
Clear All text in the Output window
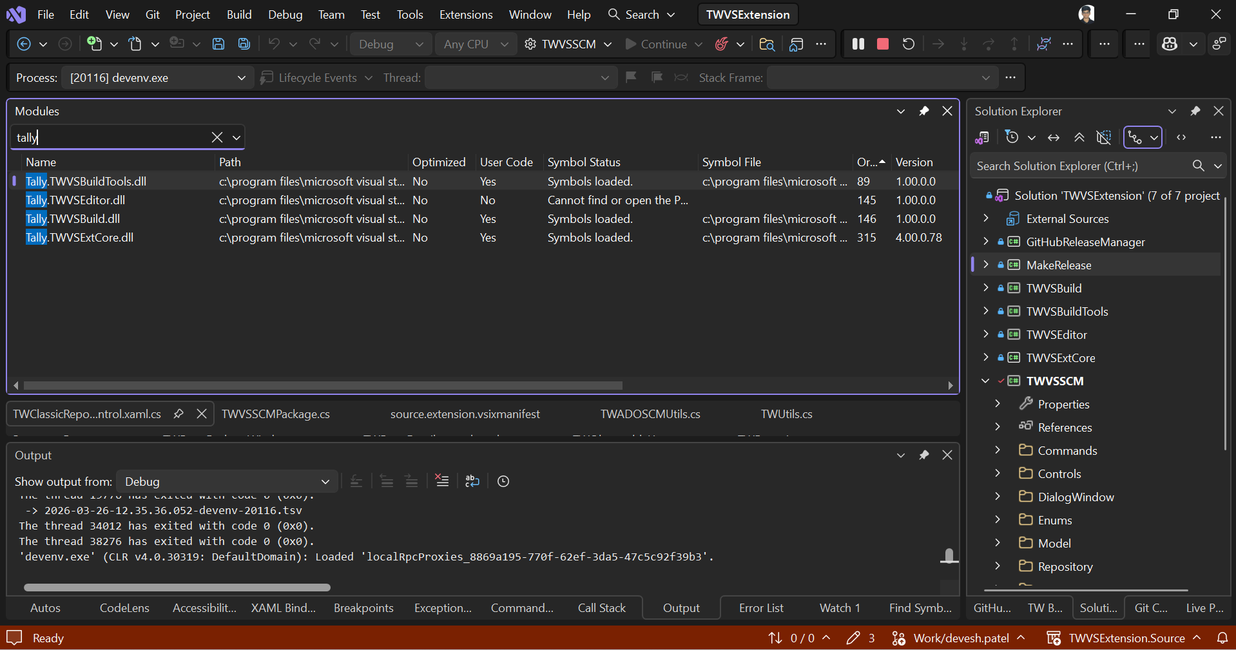coord(442,481)
